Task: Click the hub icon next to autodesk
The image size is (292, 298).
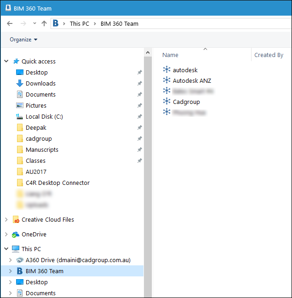Action: (x=166, y=69)
